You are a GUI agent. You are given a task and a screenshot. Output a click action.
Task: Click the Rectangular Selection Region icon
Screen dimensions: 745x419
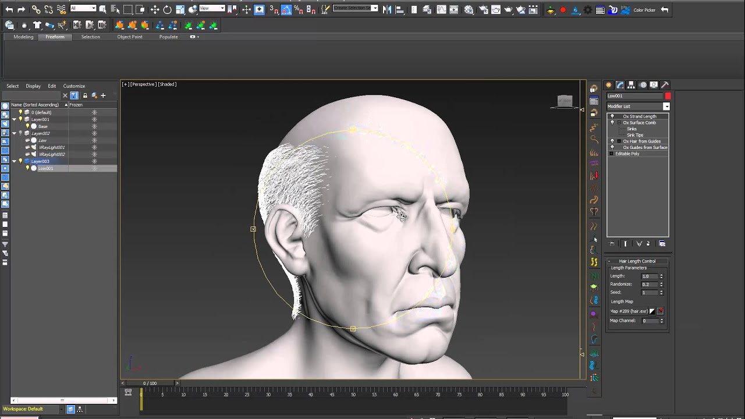127,10
